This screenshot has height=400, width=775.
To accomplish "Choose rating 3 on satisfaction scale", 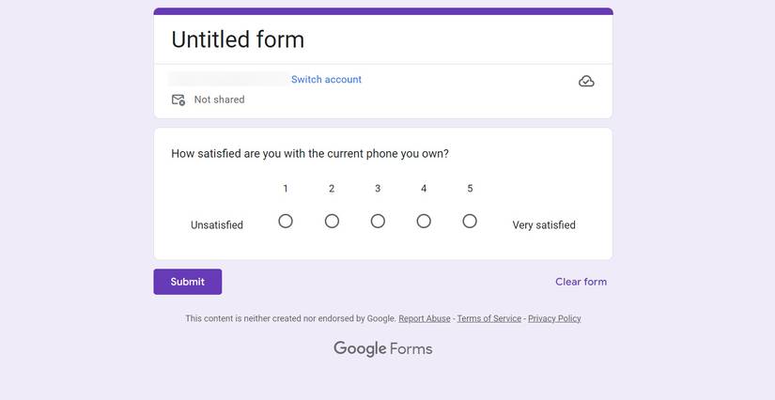I will pos(378,222).
